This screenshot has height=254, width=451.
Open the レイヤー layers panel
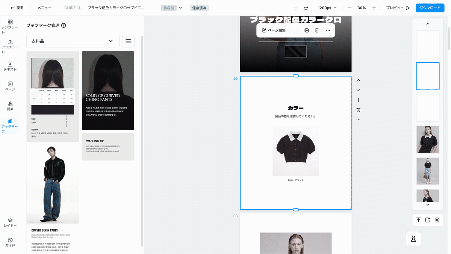click(x=10, y=222)
